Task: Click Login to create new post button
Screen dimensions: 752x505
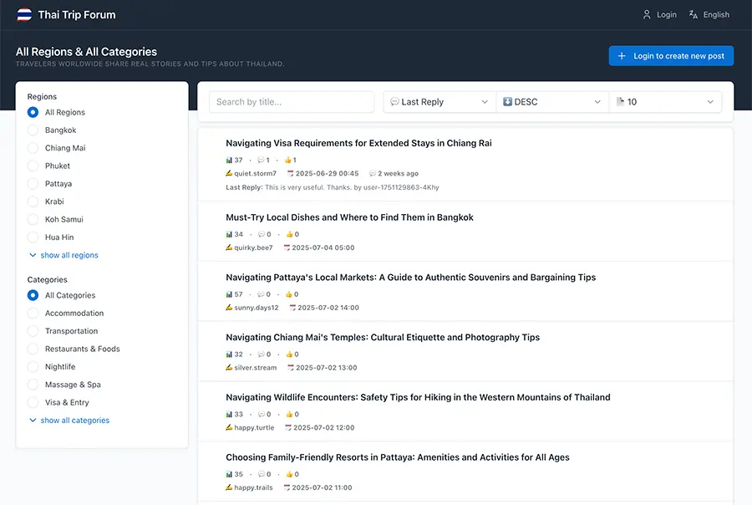Action: click(x=671, y=56)
